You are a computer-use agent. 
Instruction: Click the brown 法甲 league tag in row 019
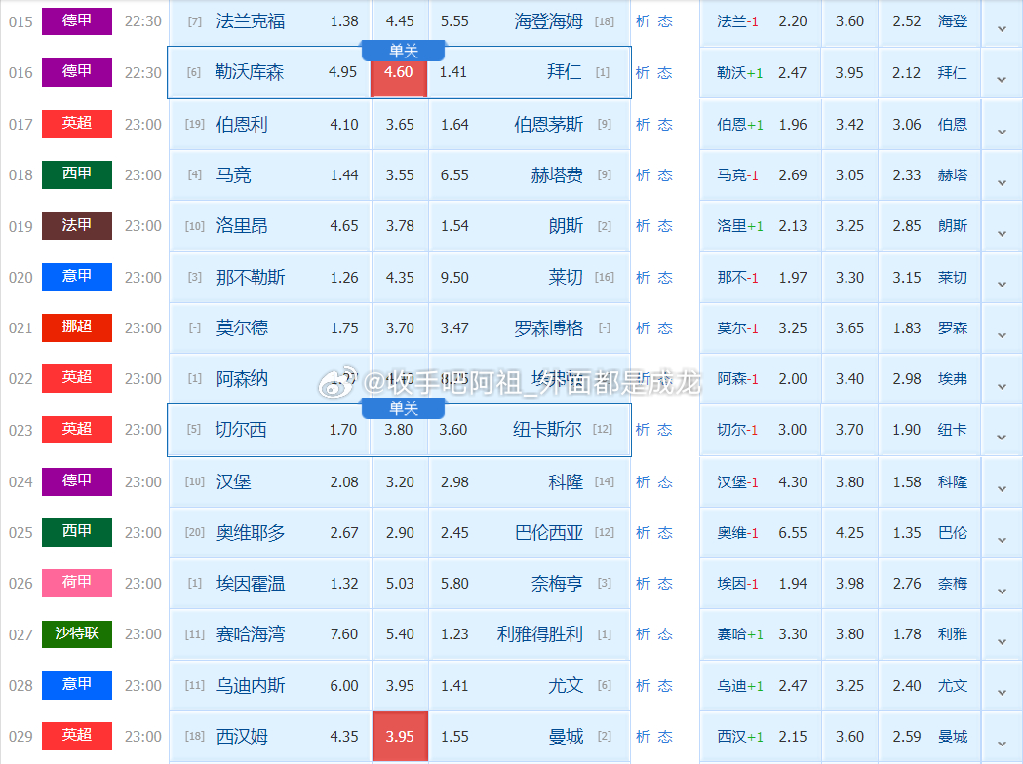click(77, 225)
